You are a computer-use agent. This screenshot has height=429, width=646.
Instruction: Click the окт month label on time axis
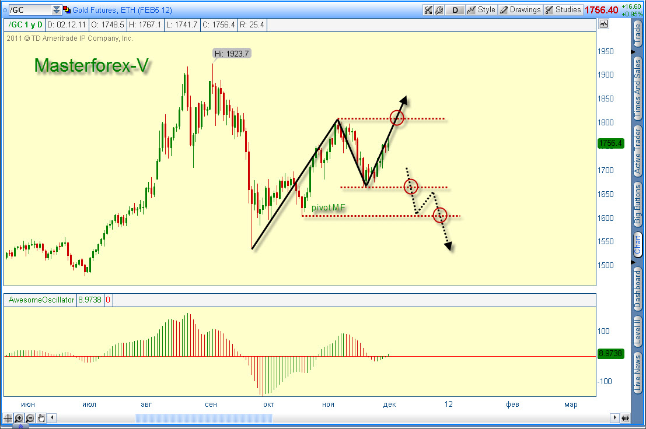268,405
